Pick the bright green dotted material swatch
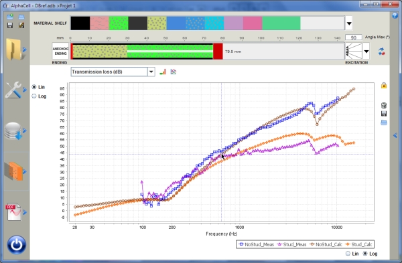The height and width of the screenshot is (263, 402). tap(119, 23)
